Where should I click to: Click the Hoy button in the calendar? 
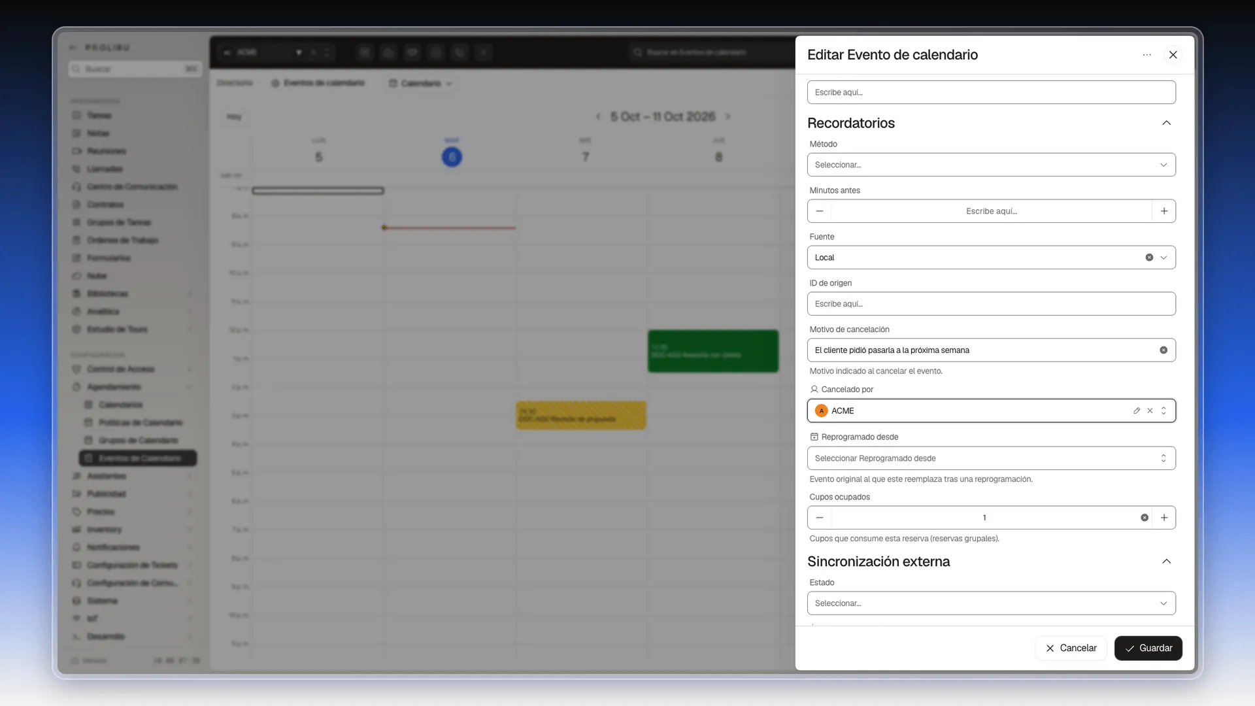click(x=234, y=116)
